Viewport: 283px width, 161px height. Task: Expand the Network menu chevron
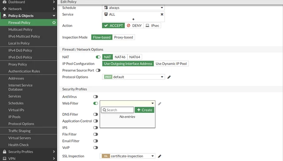pos(54,9)
